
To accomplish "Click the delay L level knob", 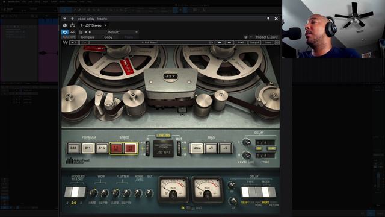I will [x=246, y=142].
